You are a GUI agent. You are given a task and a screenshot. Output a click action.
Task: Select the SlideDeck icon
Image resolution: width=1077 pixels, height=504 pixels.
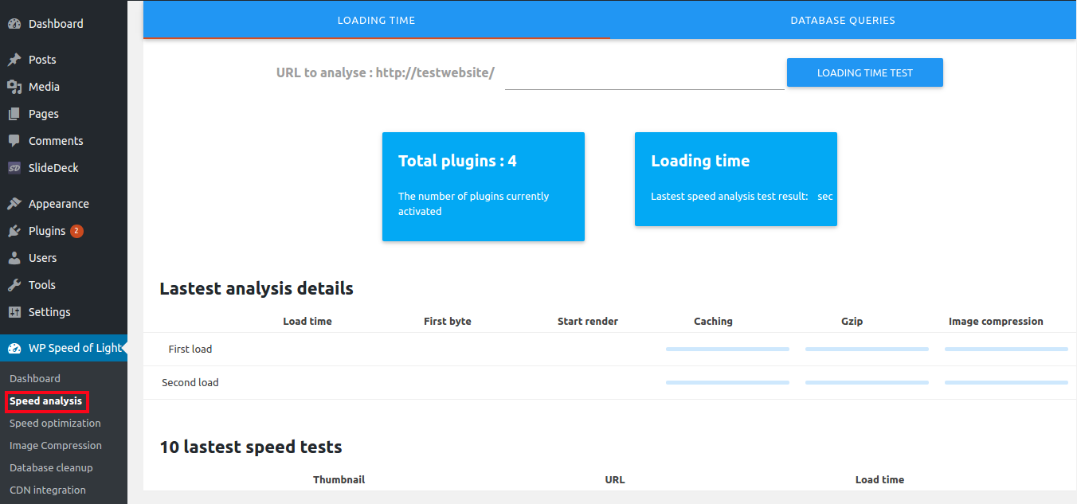[x=16, y=167]
